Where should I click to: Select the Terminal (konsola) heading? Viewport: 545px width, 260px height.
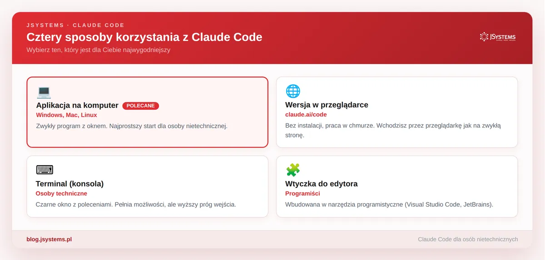coord(70,184)
